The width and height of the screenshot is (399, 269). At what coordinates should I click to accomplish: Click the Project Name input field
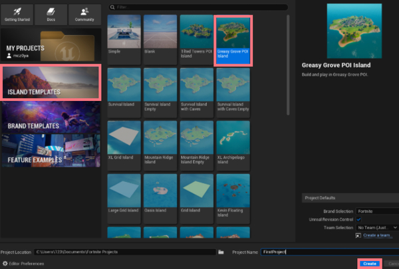tap(330, 252)
